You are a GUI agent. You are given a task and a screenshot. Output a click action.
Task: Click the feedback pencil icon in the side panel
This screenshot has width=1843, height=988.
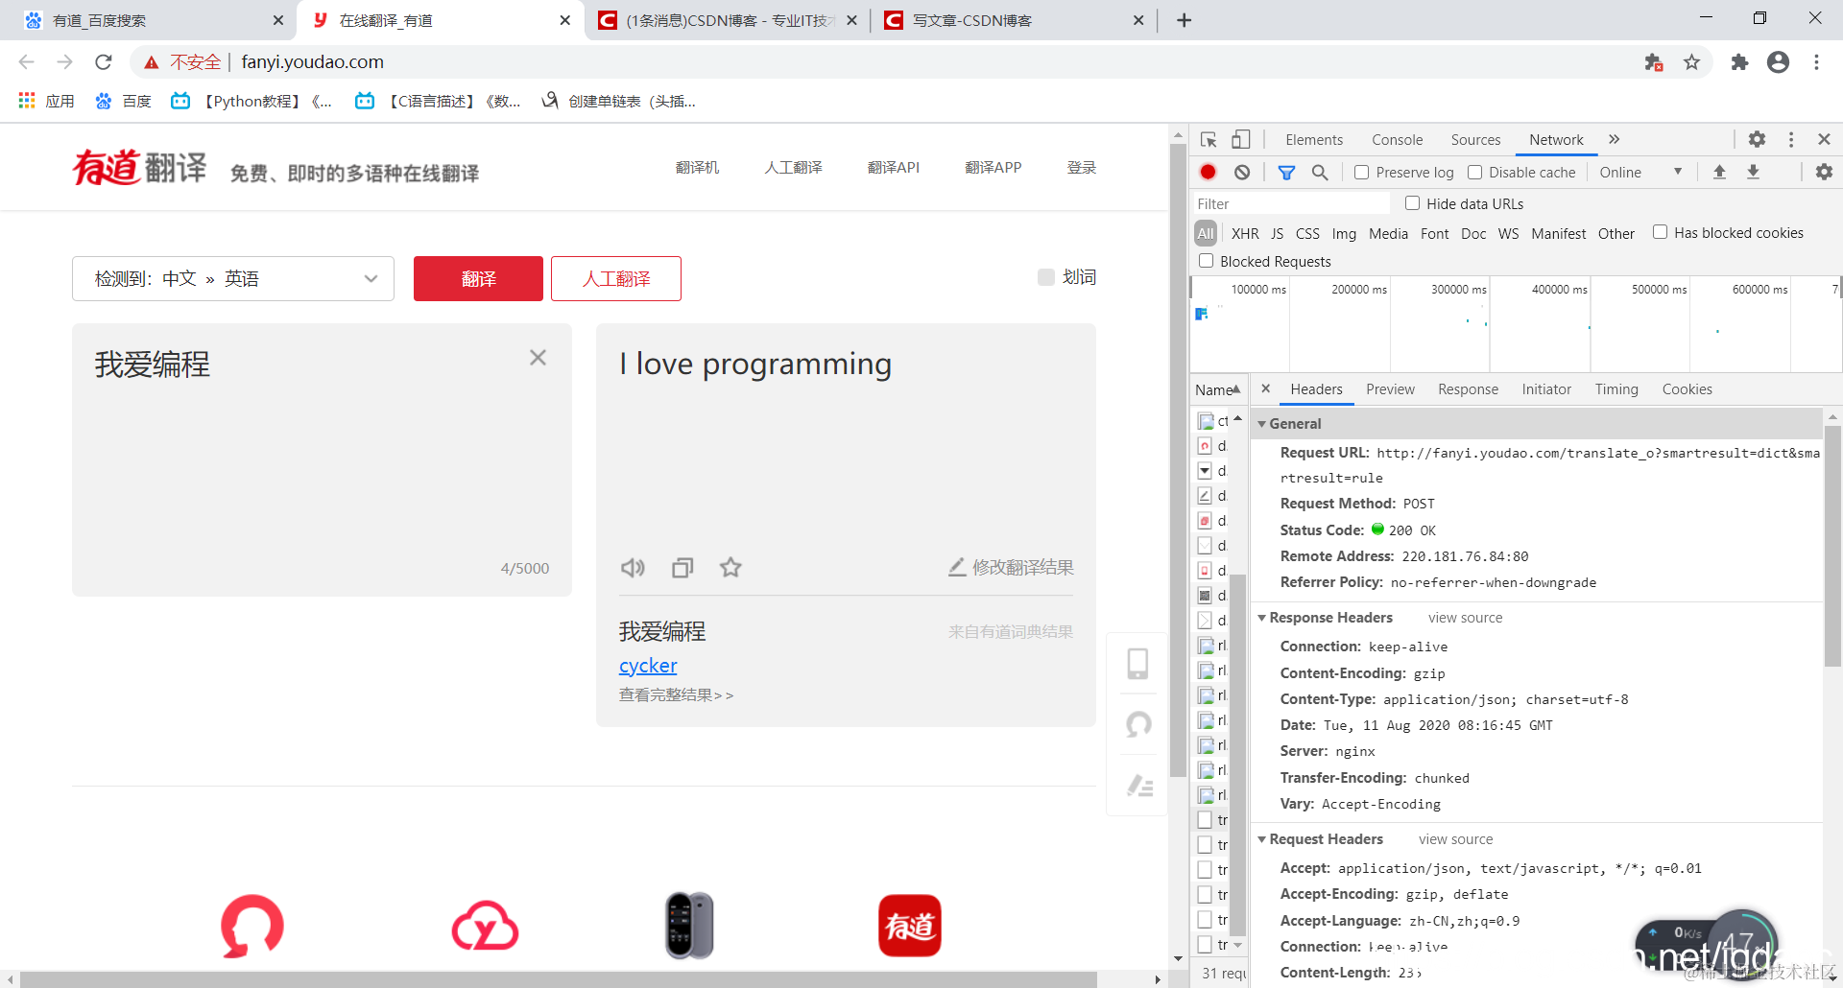(x=1139, y=787)
